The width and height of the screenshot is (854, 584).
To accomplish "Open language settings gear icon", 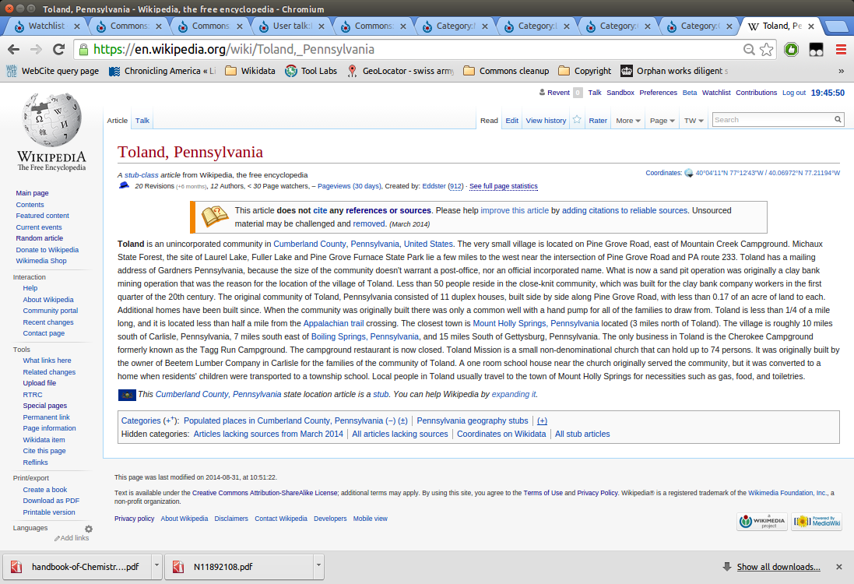I will tap(89, 529).
